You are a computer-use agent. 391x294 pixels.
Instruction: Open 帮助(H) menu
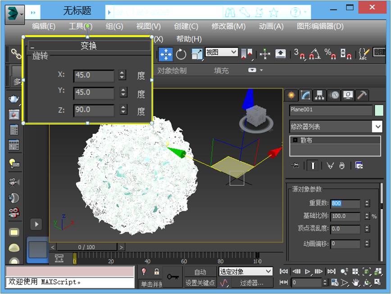(189, 39)
